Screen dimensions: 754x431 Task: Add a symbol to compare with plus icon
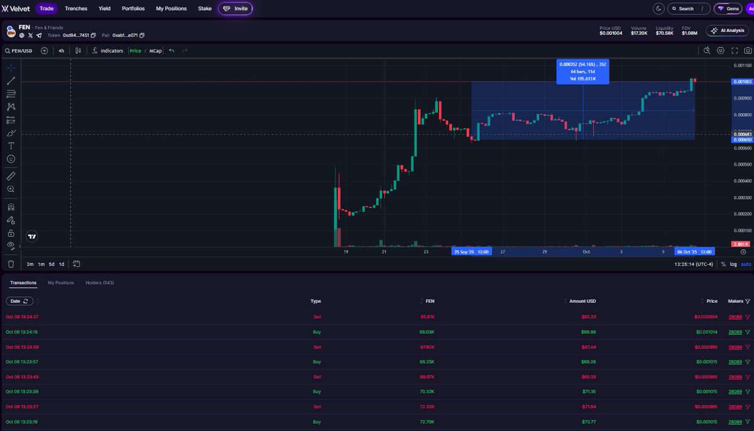coord(45,51)
